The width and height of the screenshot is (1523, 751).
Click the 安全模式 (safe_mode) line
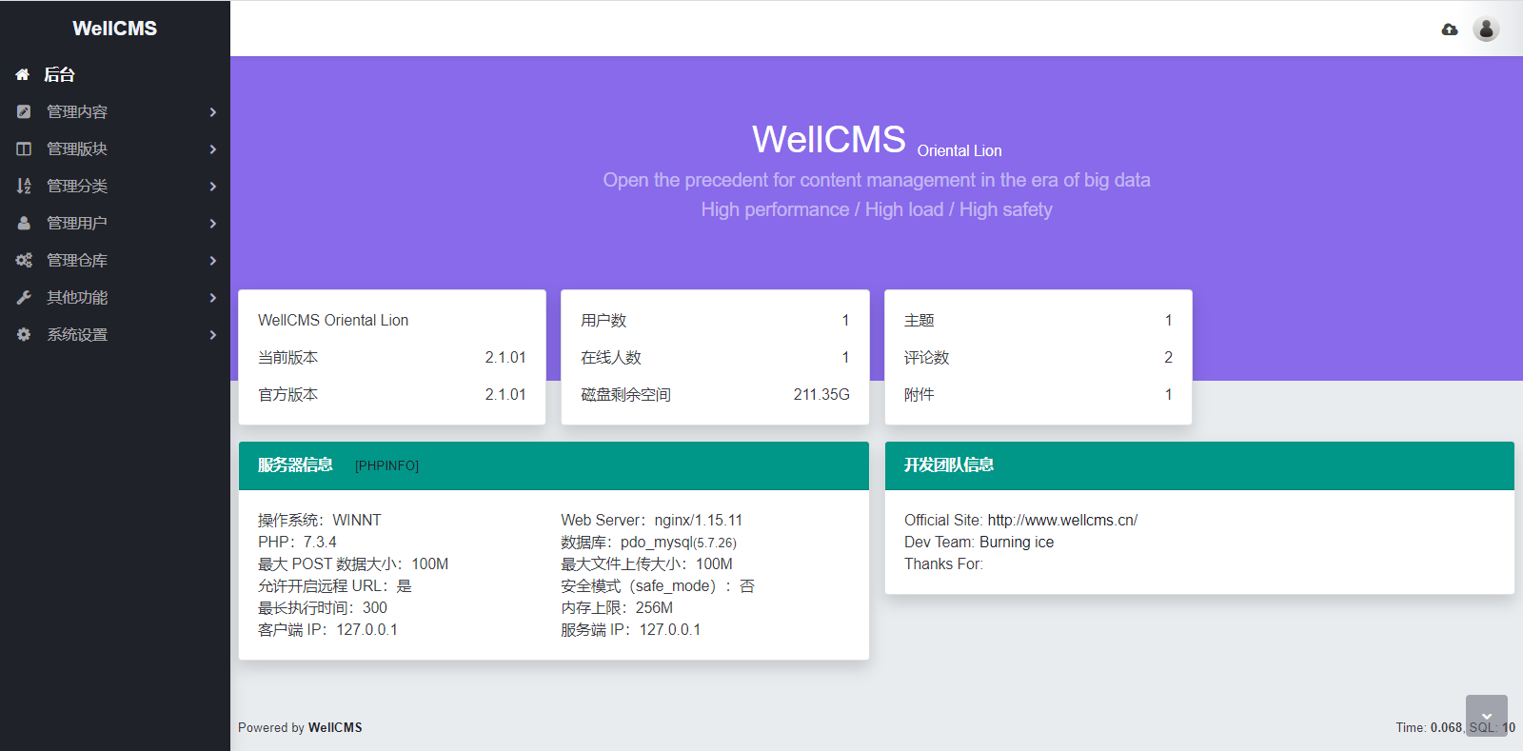pos(658,585)
